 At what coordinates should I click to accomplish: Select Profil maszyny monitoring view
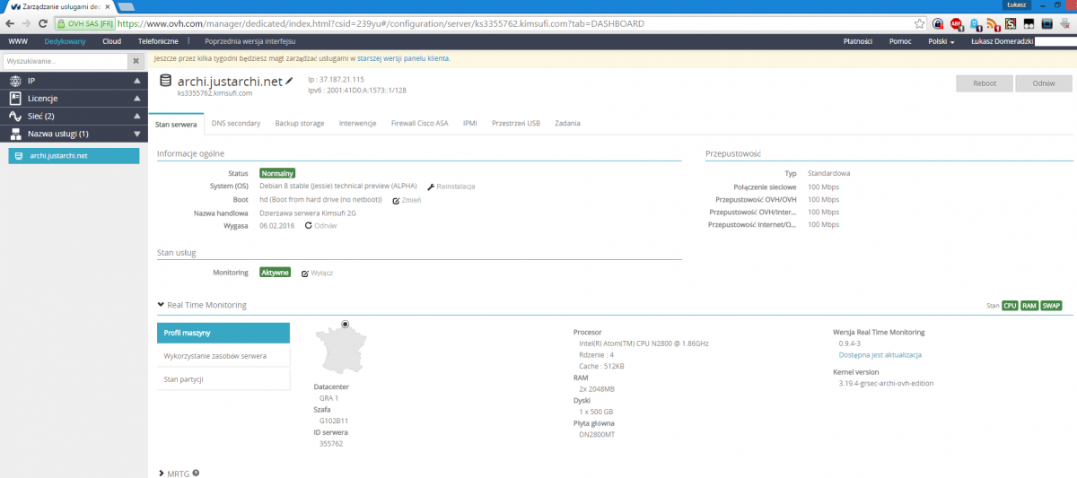coord(223,333)
